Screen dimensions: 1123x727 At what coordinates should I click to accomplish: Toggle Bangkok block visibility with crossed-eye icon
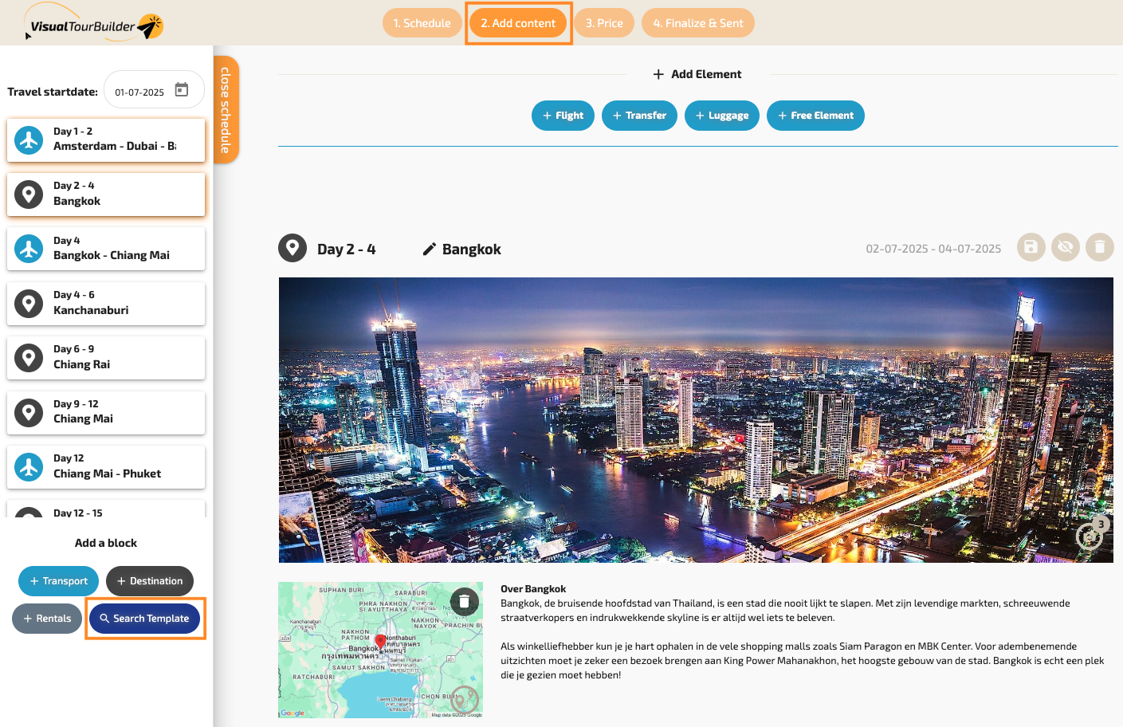[1066, 247]
